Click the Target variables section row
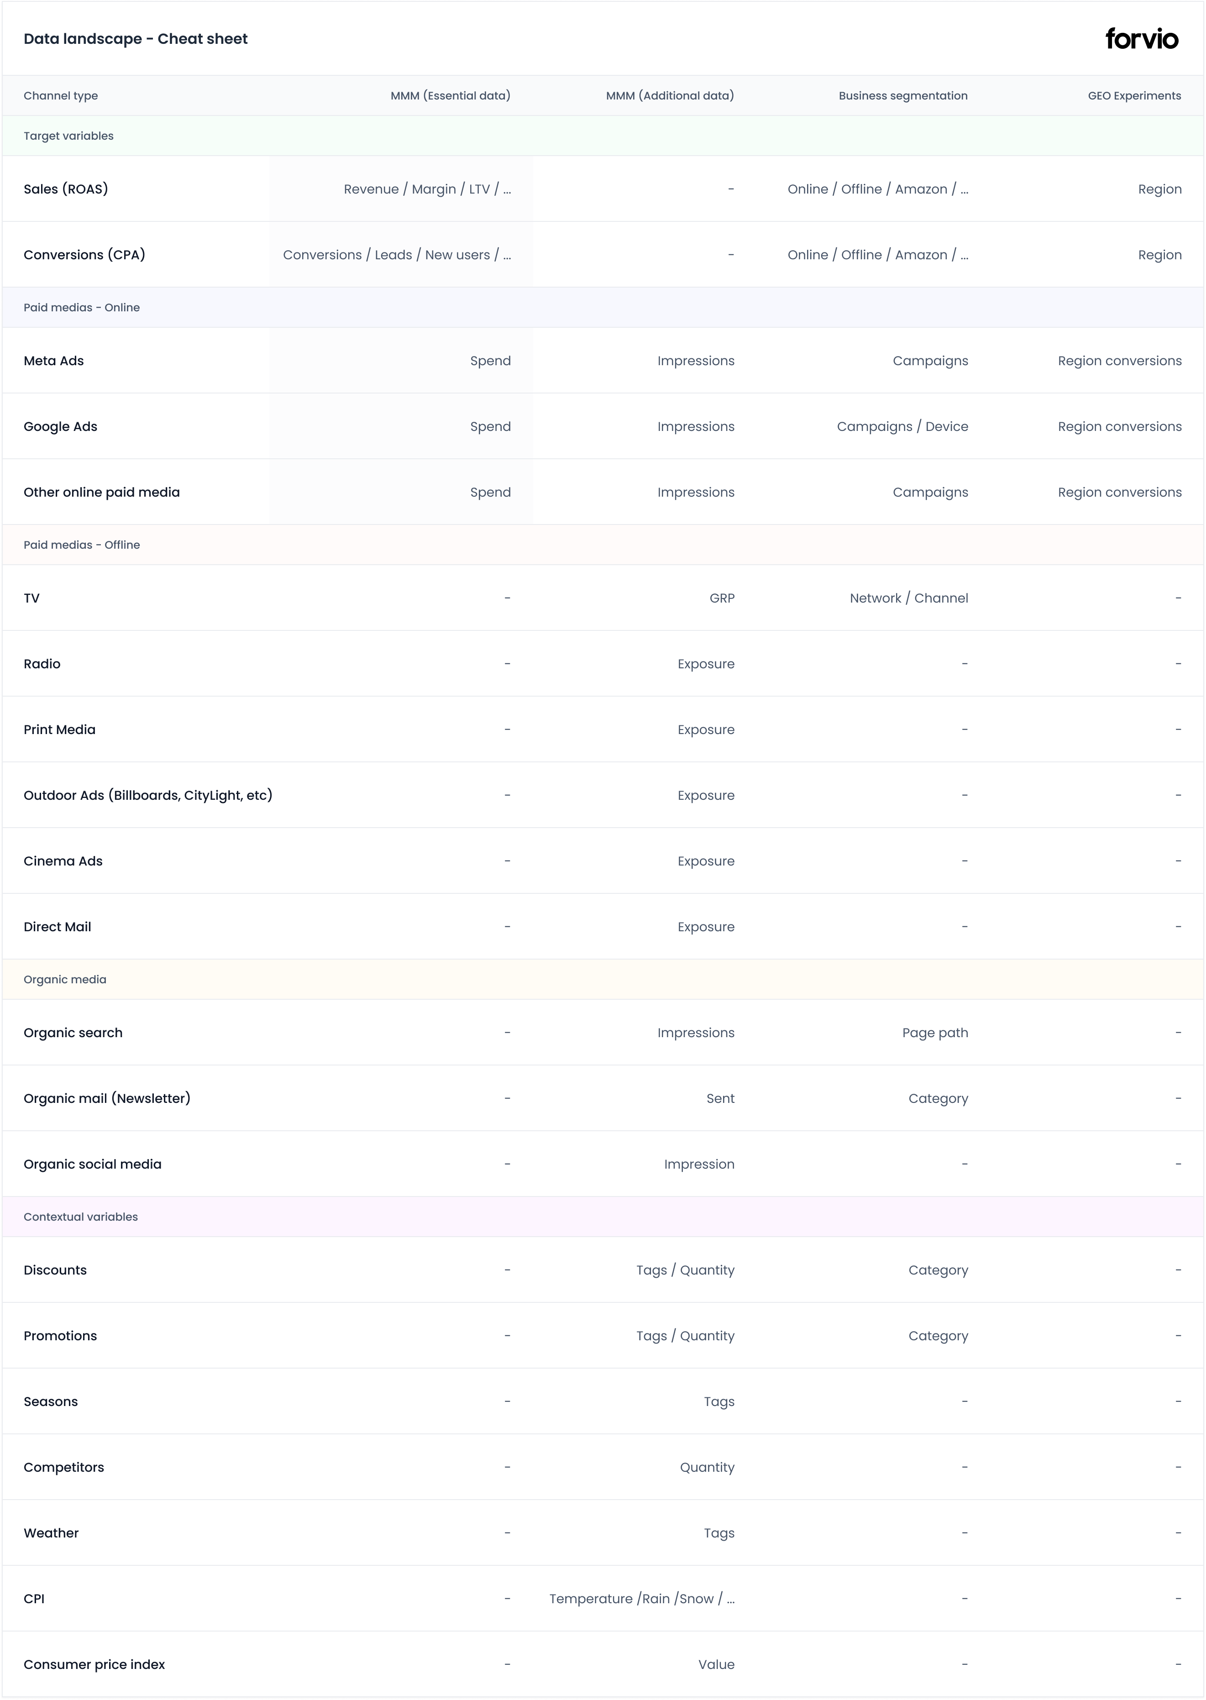 [603, 136]
